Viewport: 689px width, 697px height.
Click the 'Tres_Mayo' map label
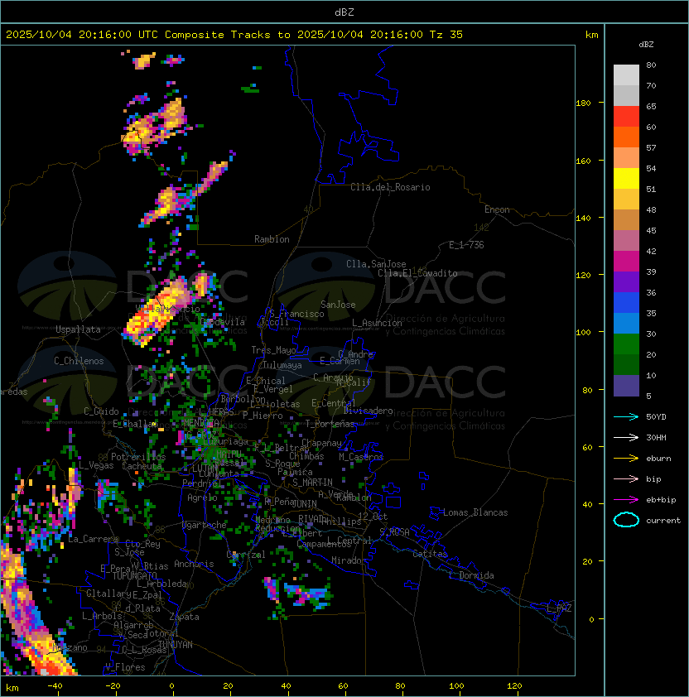coord(273,350)
